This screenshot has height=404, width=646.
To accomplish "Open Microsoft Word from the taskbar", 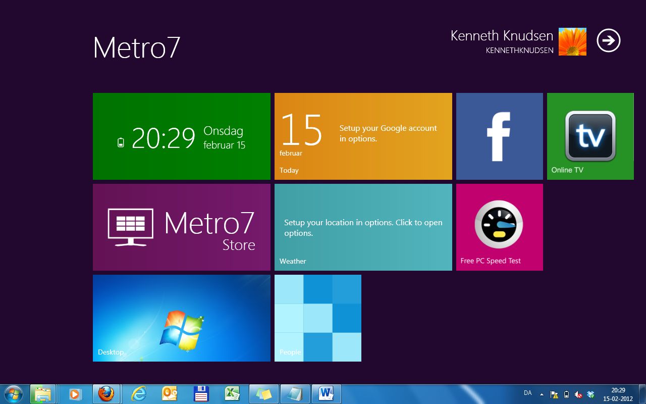I will 326,394.
